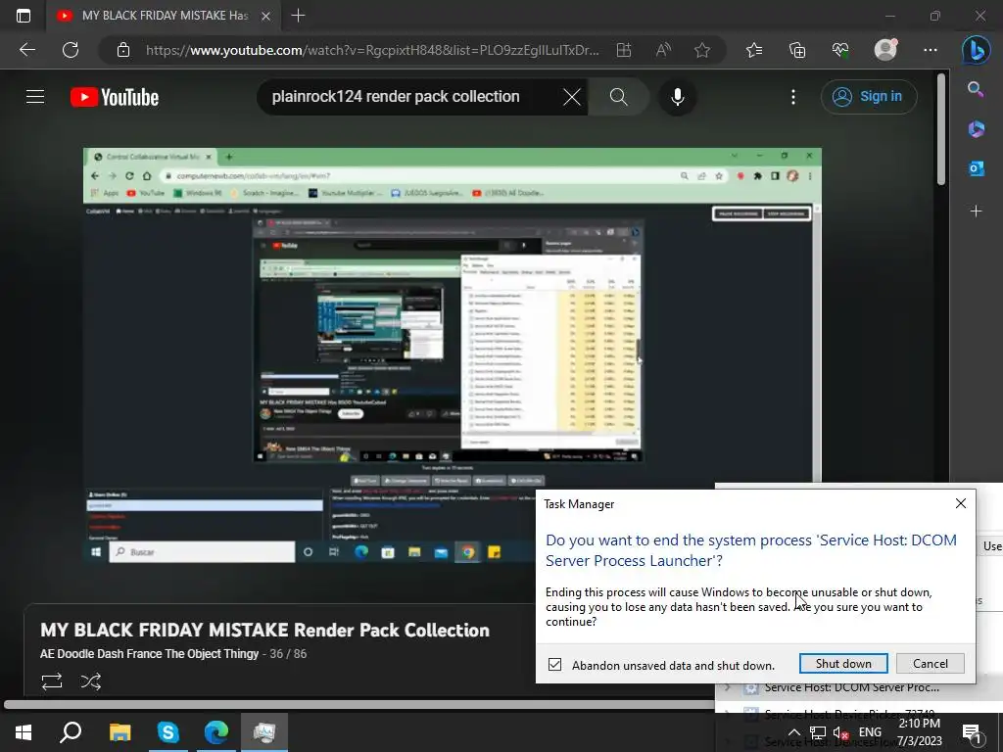Uncheck Abandon unsaved data and shut down

554,665
